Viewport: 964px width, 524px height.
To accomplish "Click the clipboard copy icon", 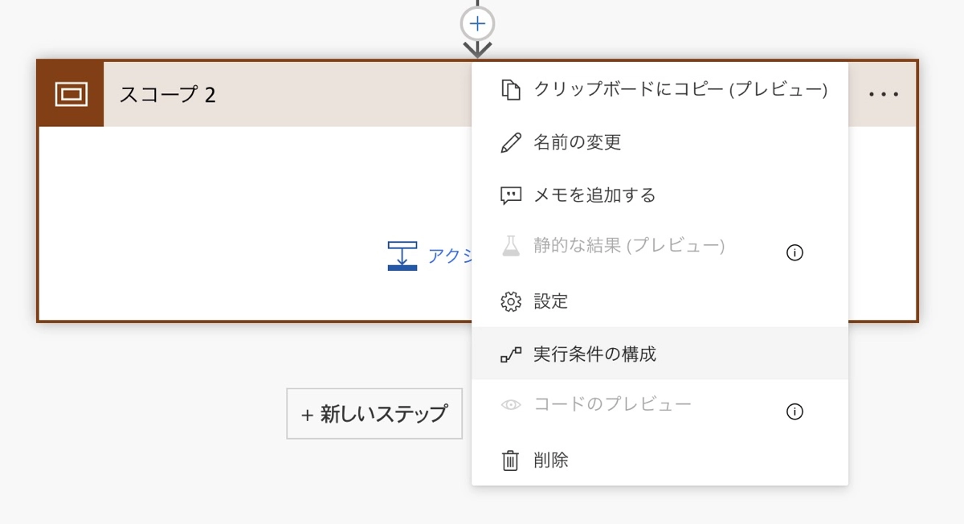I will click(x=511, y=89).
